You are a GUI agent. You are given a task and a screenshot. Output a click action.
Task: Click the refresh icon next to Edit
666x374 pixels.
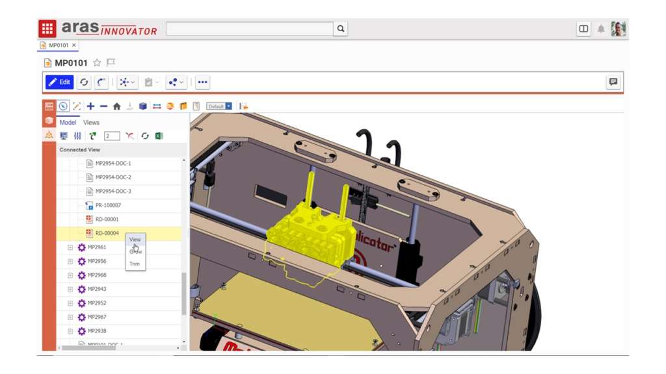(84, 82)
